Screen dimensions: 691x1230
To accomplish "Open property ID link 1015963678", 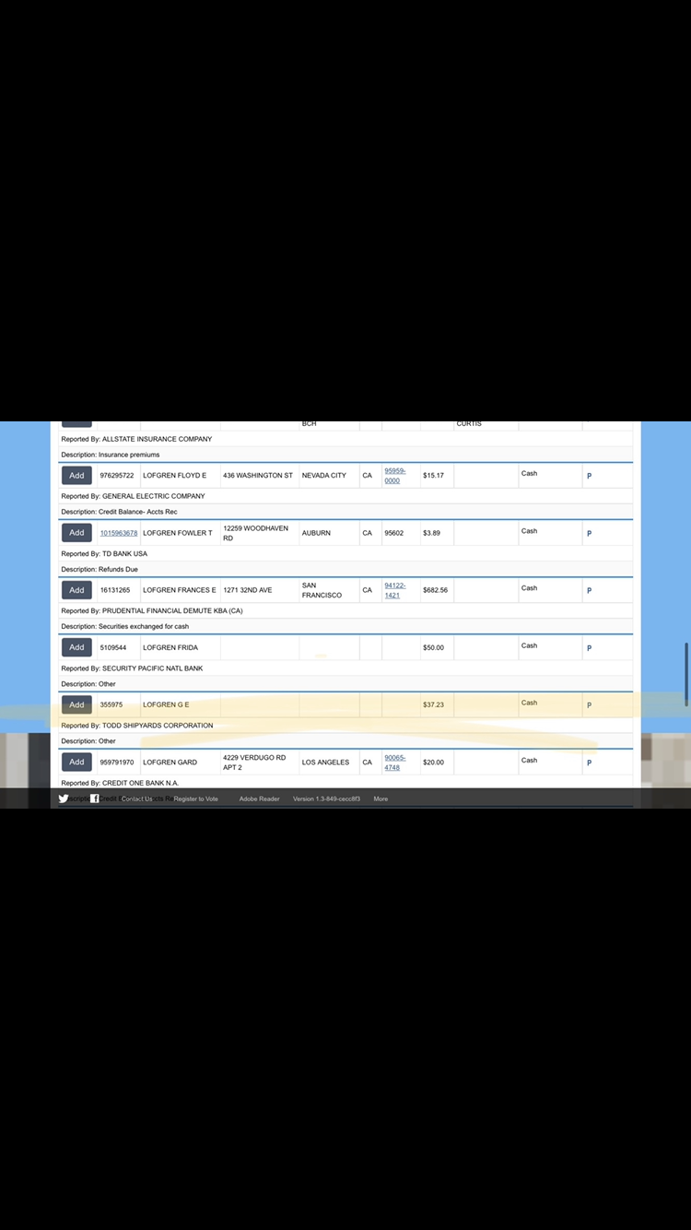I will pos(119,533).
